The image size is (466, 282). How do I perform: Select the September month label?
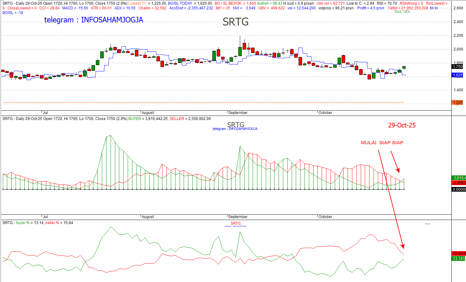[237, 112]
